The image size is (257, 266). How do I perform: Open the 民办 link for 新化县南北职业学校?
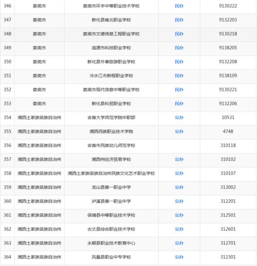(179, 20)
